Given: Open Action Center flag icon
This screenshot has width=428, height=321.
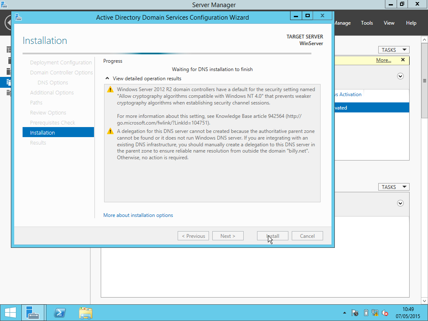Looking at the screenshot, I should [x=355, y=313].
